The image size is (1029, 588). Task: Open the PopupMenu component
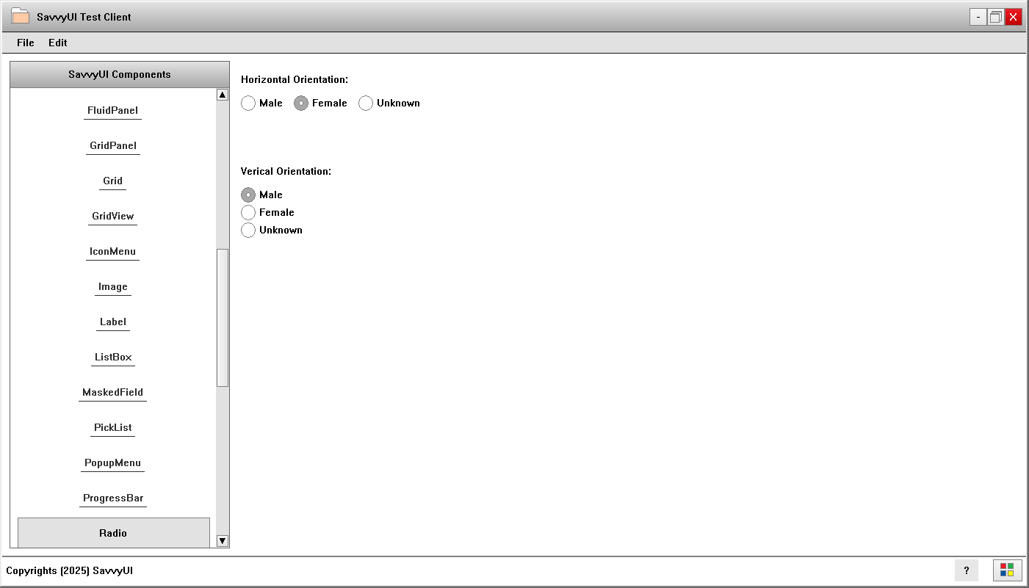coord(112,463)
